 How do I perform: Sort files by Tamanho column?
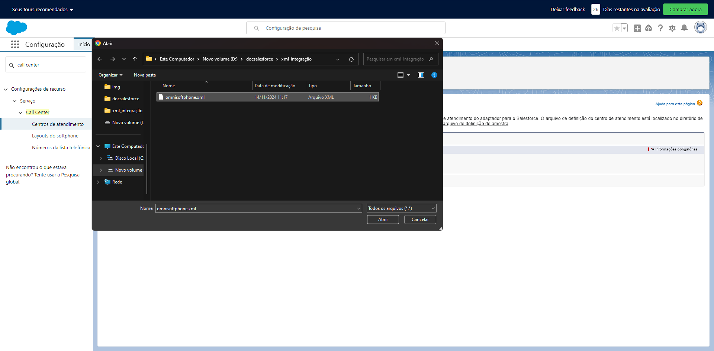pyautogui.click(x=362, y=86)
